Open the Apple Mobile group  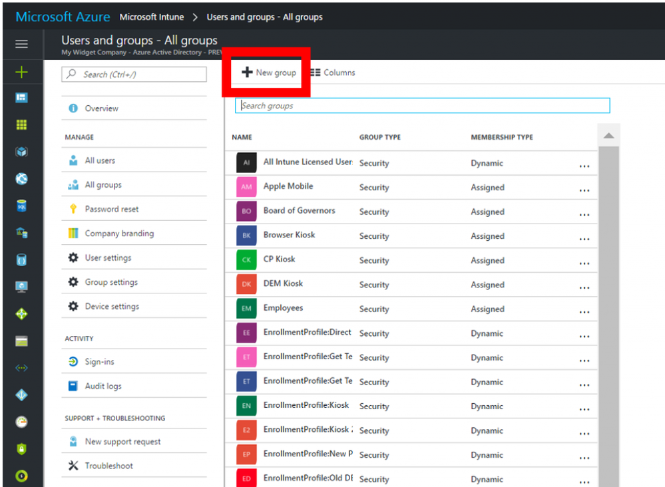point(411,187)
